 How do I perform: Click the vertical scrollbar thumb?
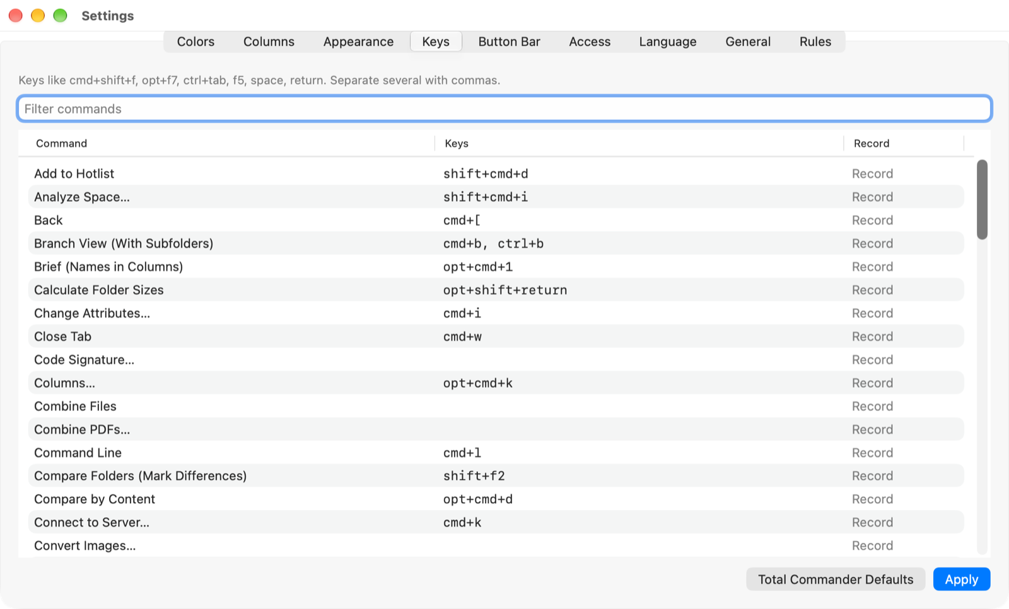pyautogui.click(x=982, y=200)
